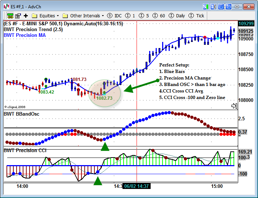Switch to the 60 minute interval
The width and height of the screenshot is (258, 198).
point(159,16)
